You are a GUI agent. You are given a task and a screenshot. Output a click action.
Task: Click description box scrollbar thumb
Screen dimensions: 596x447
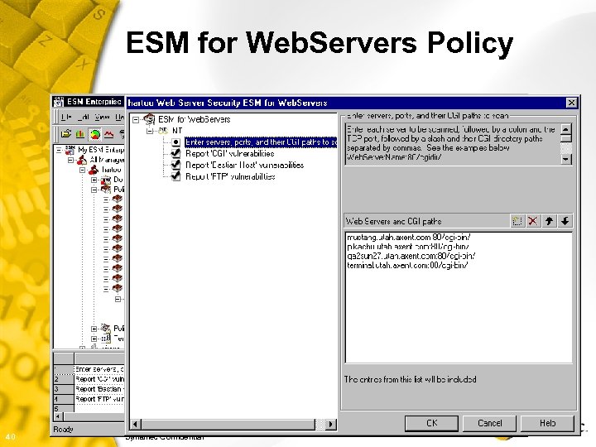click(566, 139)
